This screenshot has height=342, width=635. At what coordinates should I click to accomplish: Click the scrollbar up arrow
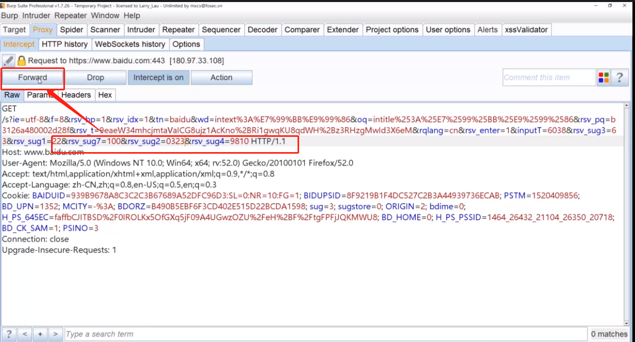tap(626, 106)
